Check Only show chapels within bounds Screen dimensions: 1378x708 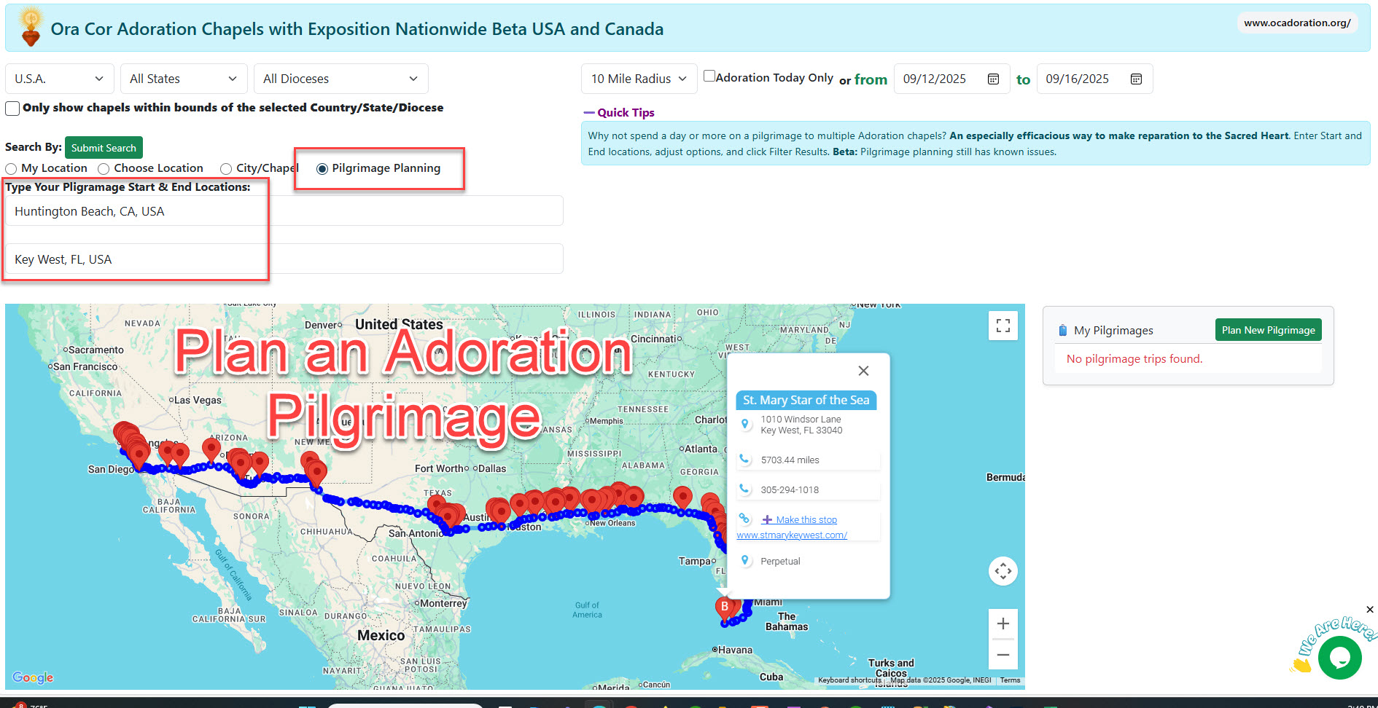12,109
